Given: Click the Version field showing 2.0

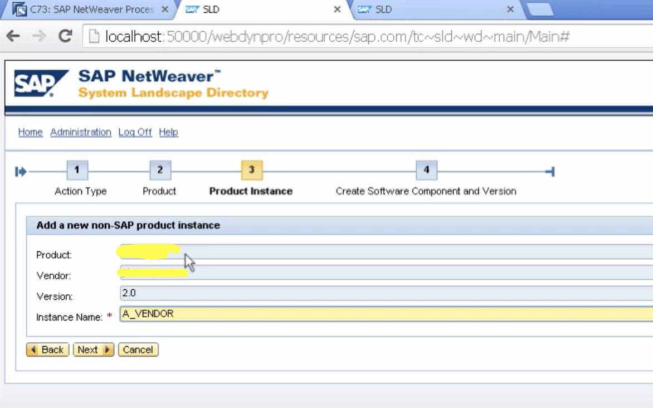Looking at the screenshot, I should click(x=386, y=293).
